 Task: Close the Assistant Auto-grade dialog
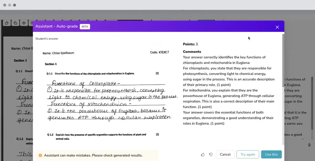(x=277, y=27)
